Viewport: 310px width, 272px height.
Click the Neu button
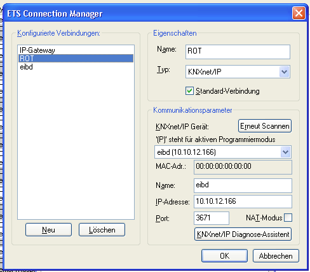[48, 230]
